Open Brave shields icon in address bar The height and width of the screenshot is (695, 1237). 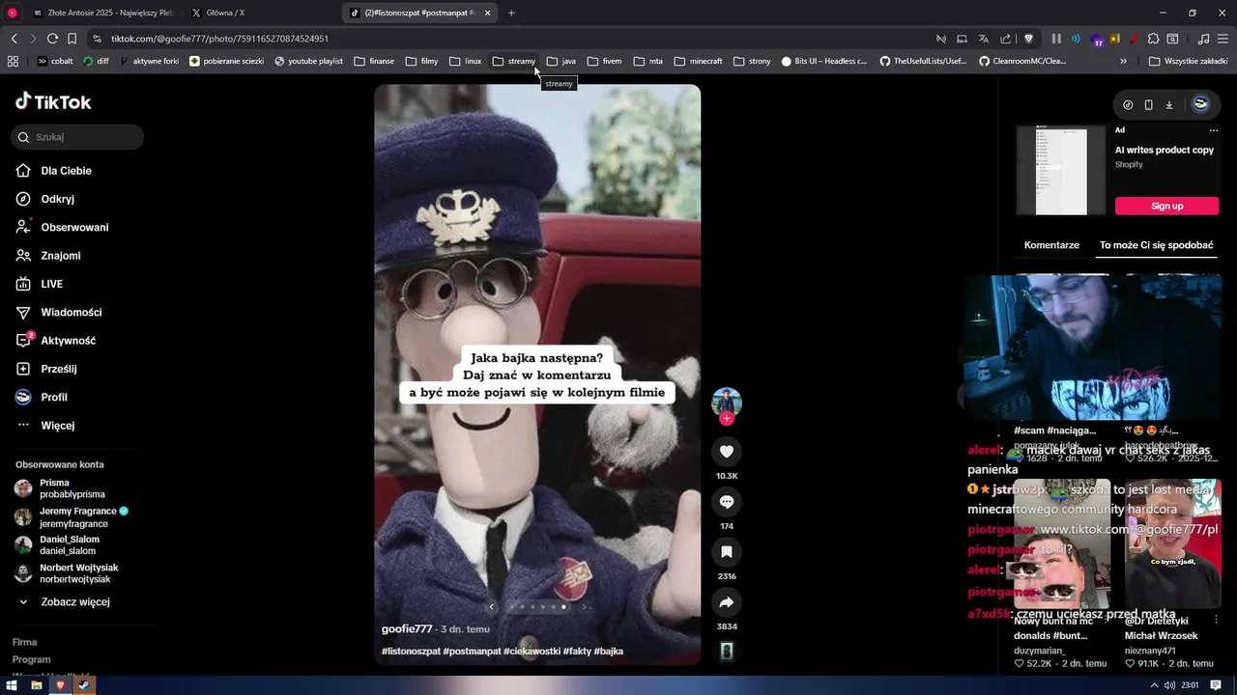(x=1028, y=39)
